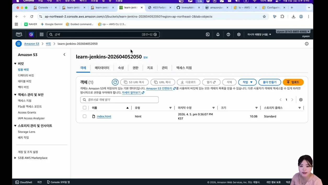
Task: Open the Chrome apps grid in bookmarks bar
Action: tap(16, 24)
